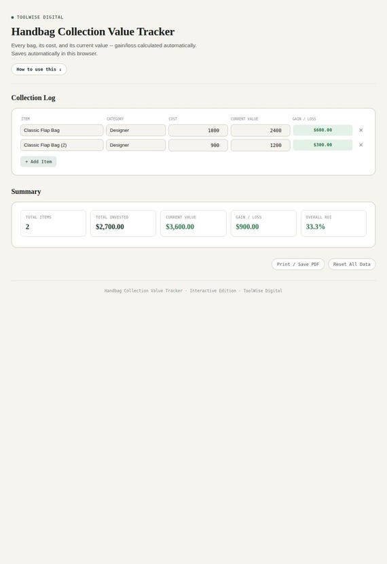The image size is (387, 564).
Task: Expand the How to use this section
Action: (x=39, y=69)
